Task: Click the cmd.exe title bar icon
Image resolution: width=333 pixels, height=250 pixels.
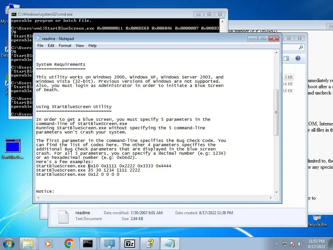Action: pos(14,14)
